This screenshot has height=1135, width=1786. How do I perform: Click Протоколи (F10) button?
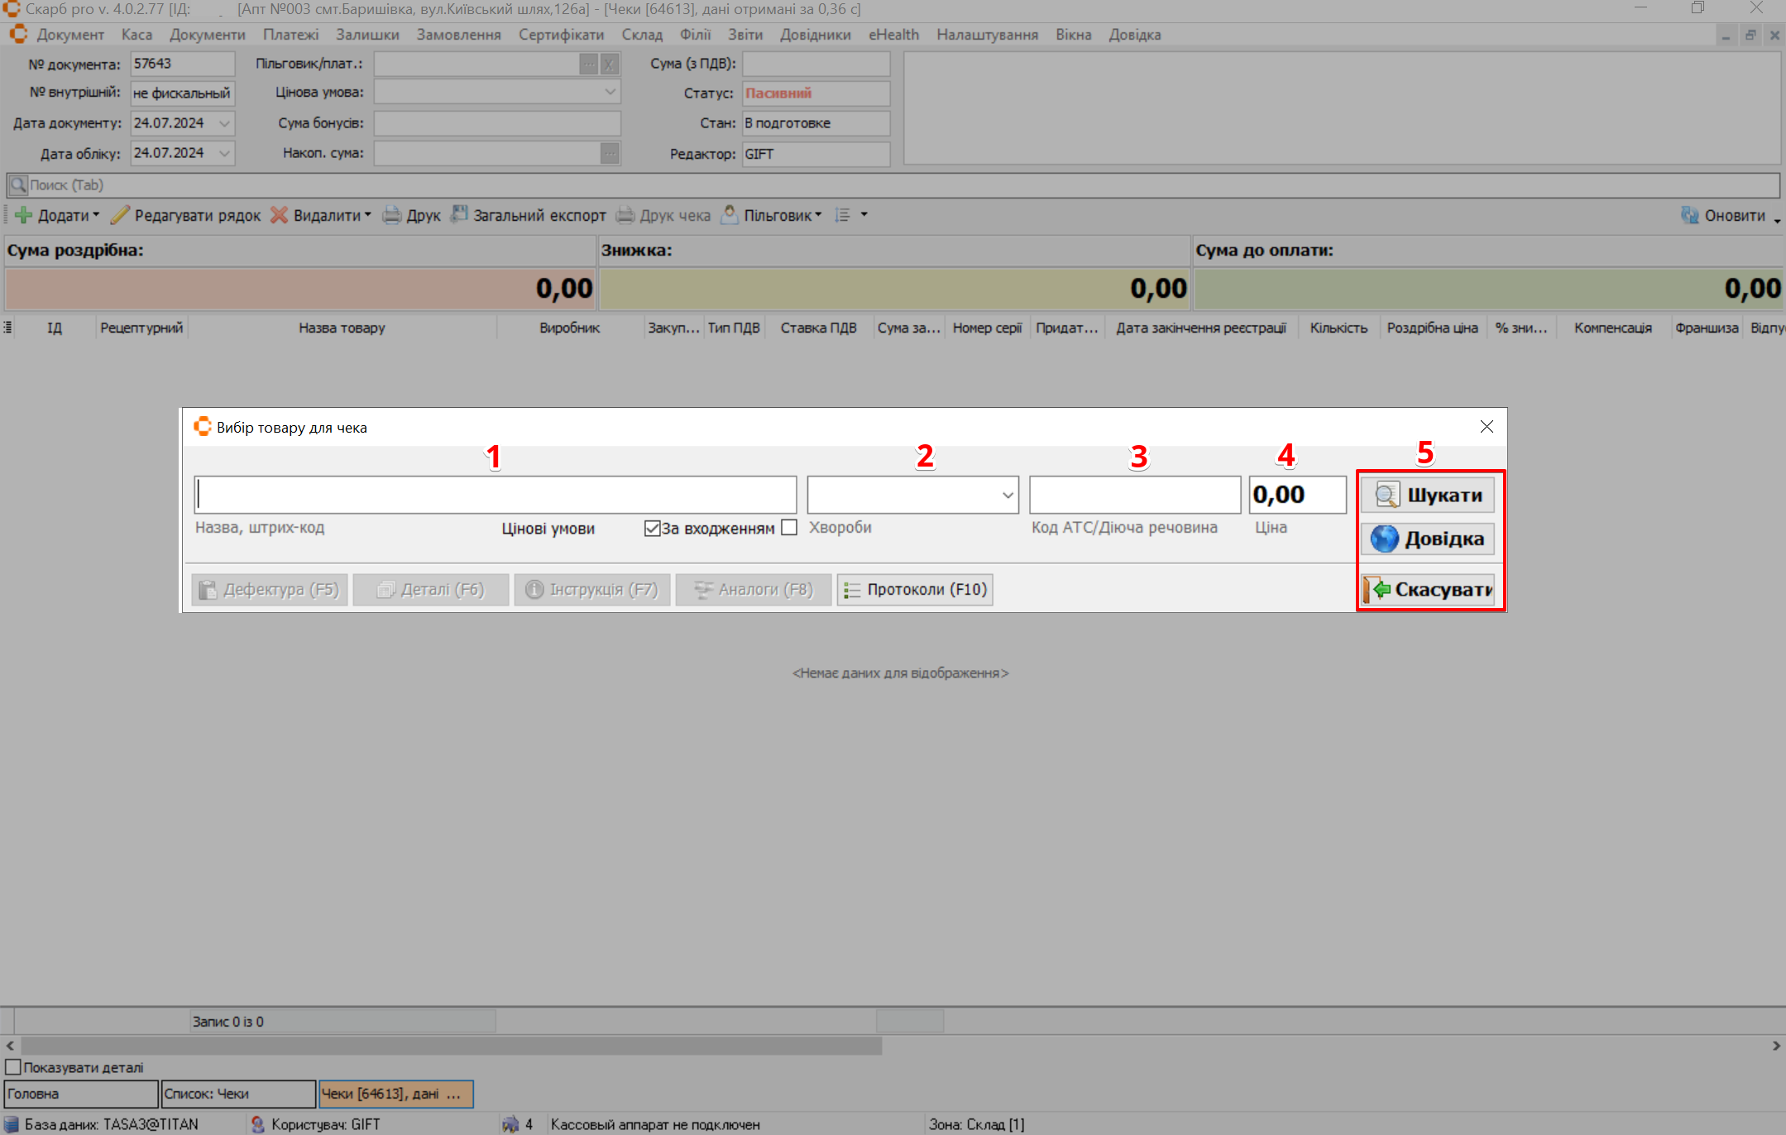[915, 589]
